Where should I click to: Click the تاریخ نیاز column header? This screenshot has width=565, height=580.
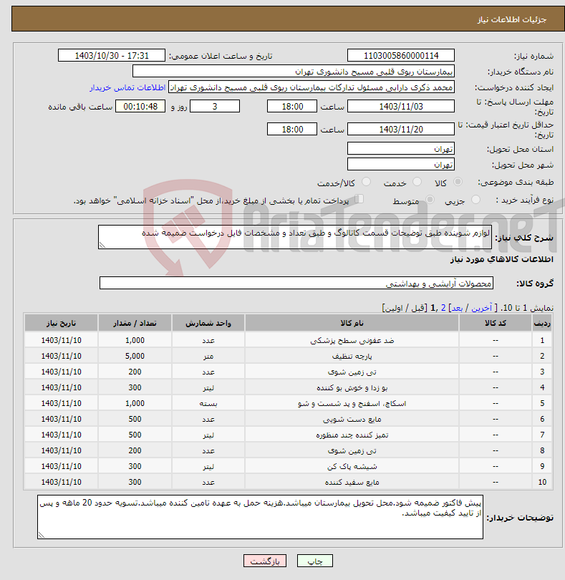coord(61,323)
